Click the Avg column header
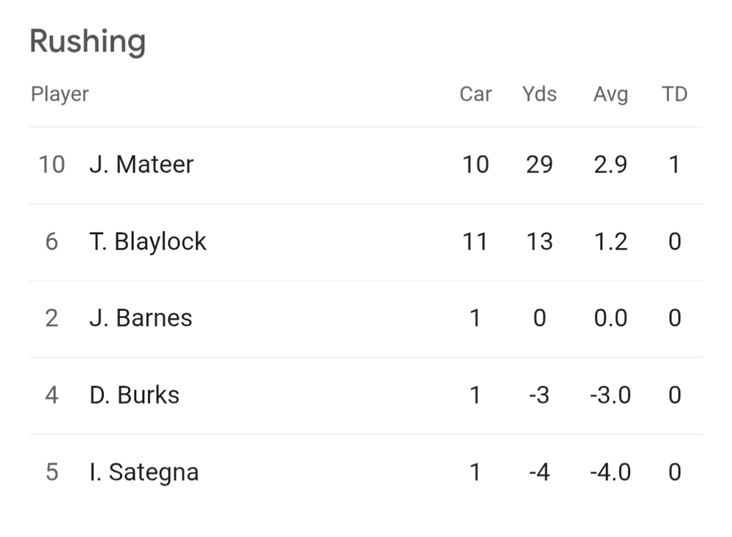732x537 pixels. 610,94
